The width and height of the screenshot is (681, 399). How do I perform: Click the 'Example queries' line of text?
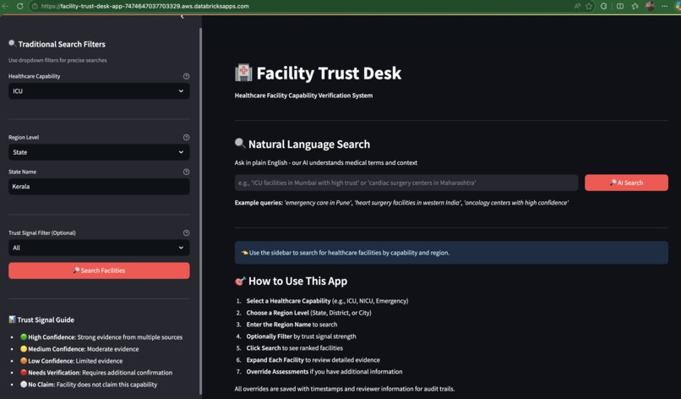pyautogui.click(x=401, y=203)
